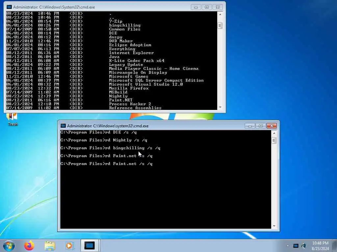Click the 'bingchilling' directory listing entry
This screenshot has height=252, width=337.
coord(125,25)
